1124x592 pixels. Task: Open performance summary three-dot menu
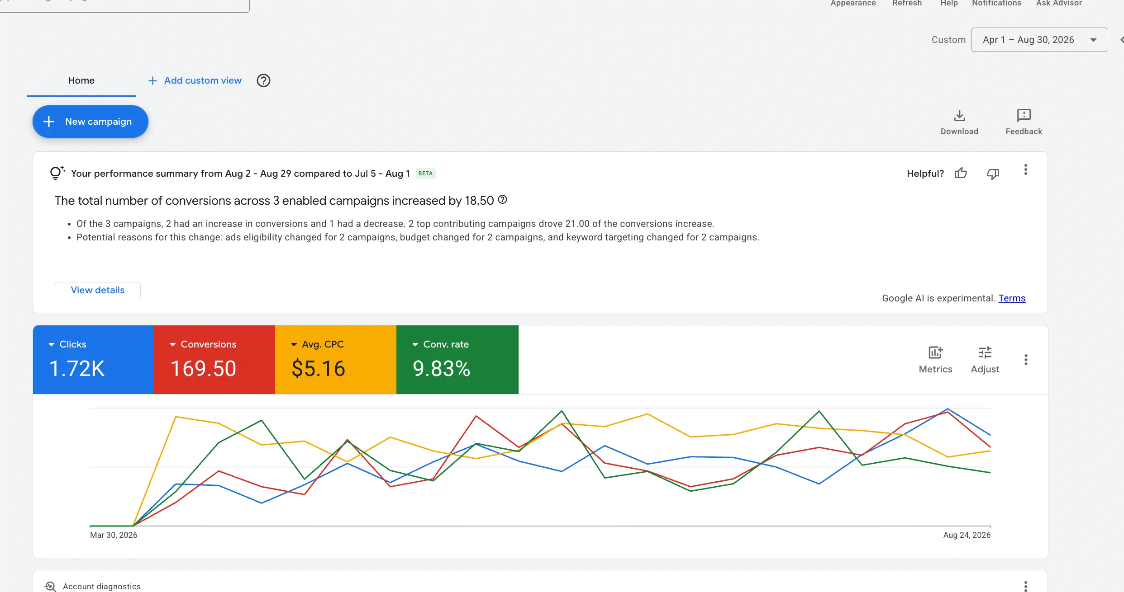click(x=1025, y=170)
